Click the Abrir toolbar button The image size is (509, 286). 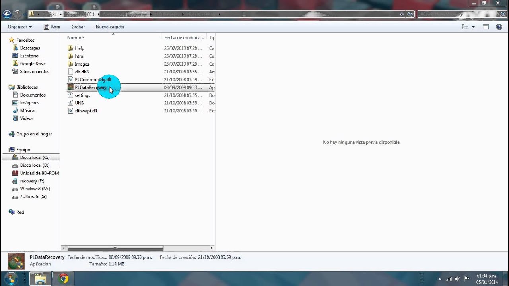point(52,27)
